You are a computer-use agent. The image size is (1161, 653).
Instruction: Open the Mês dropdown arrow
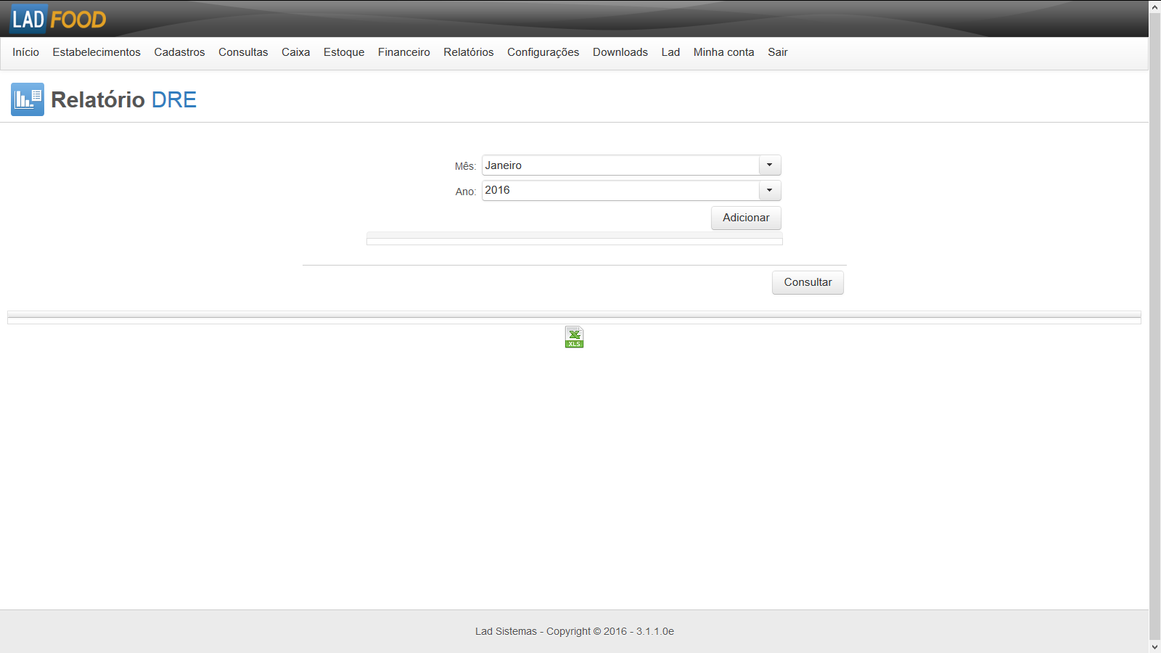770,165
